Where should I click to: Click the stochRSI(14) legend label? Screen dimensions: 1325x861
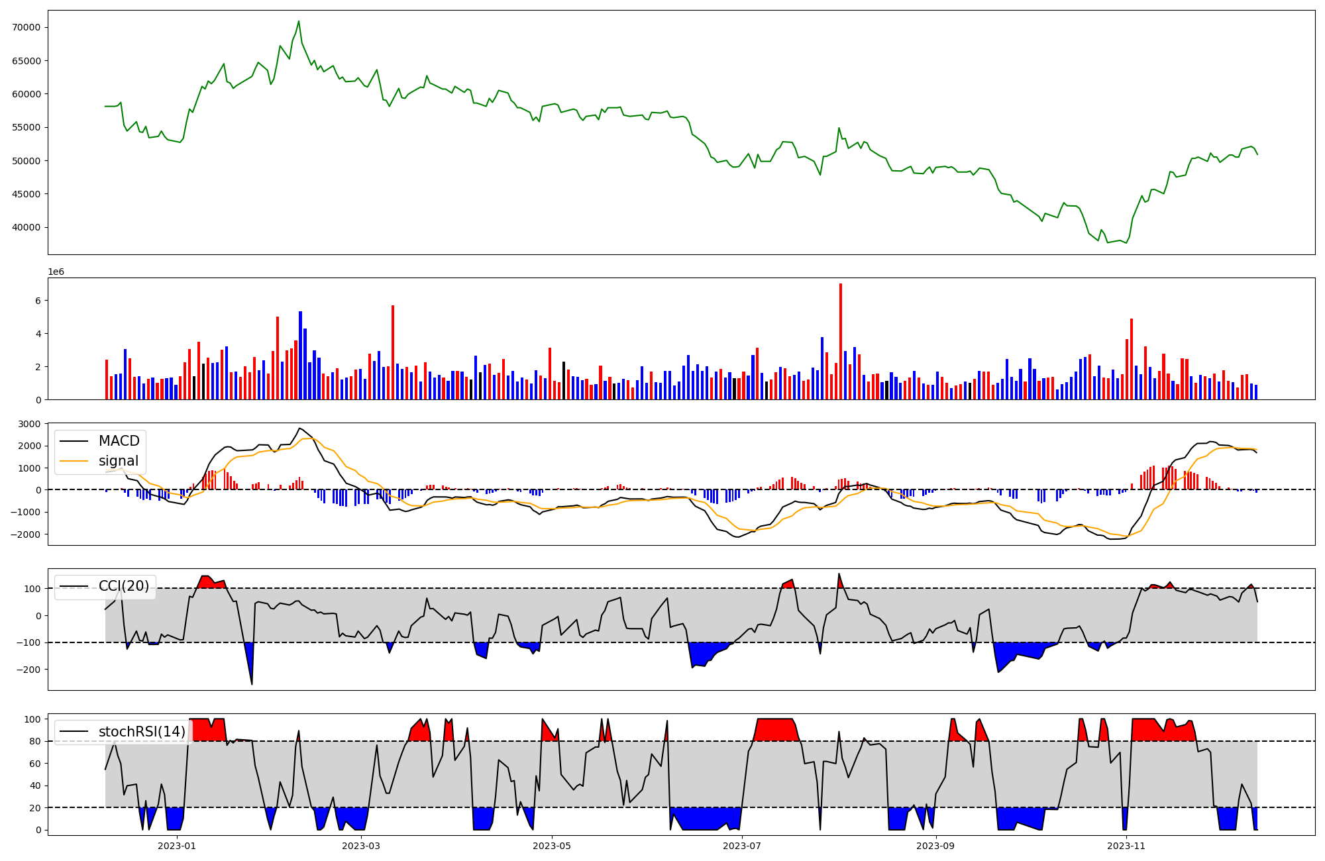click(x=142, y=732)
